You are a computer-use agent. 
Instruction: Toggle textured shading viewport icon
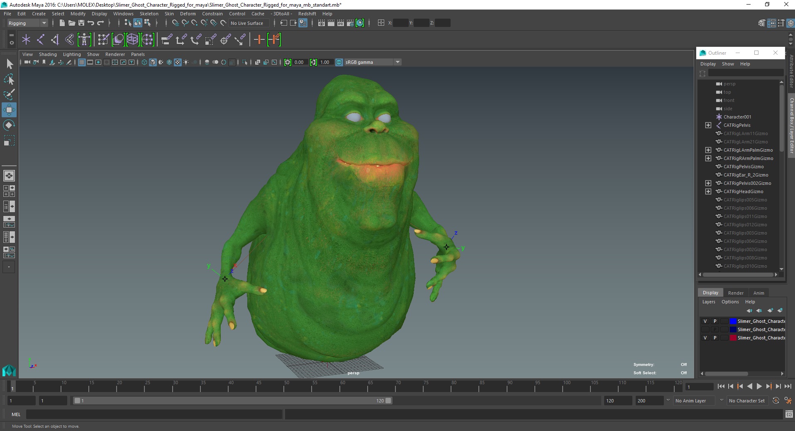[178, 62]
